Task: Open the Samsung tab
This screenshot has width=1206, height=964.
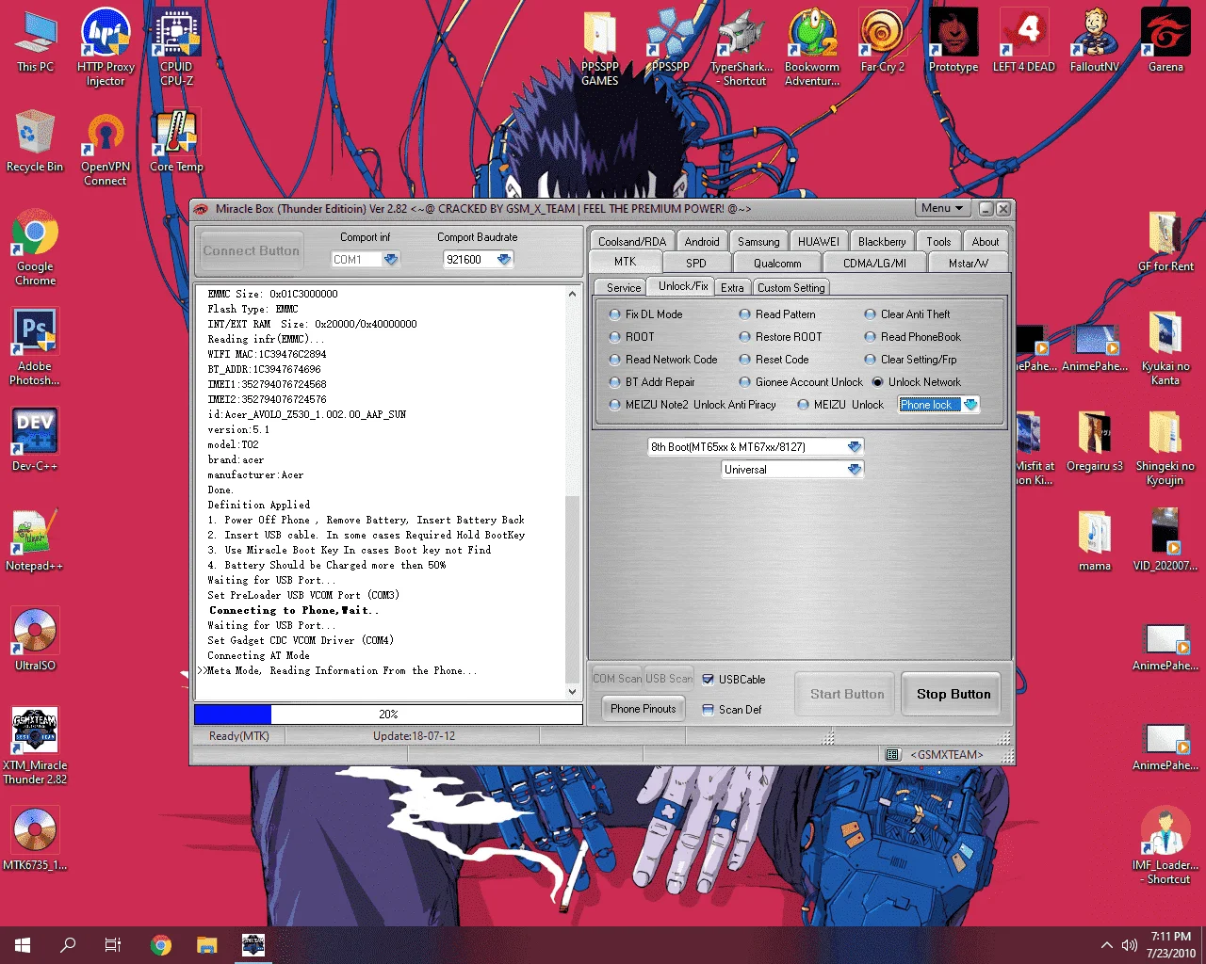Action: point(758,242)
